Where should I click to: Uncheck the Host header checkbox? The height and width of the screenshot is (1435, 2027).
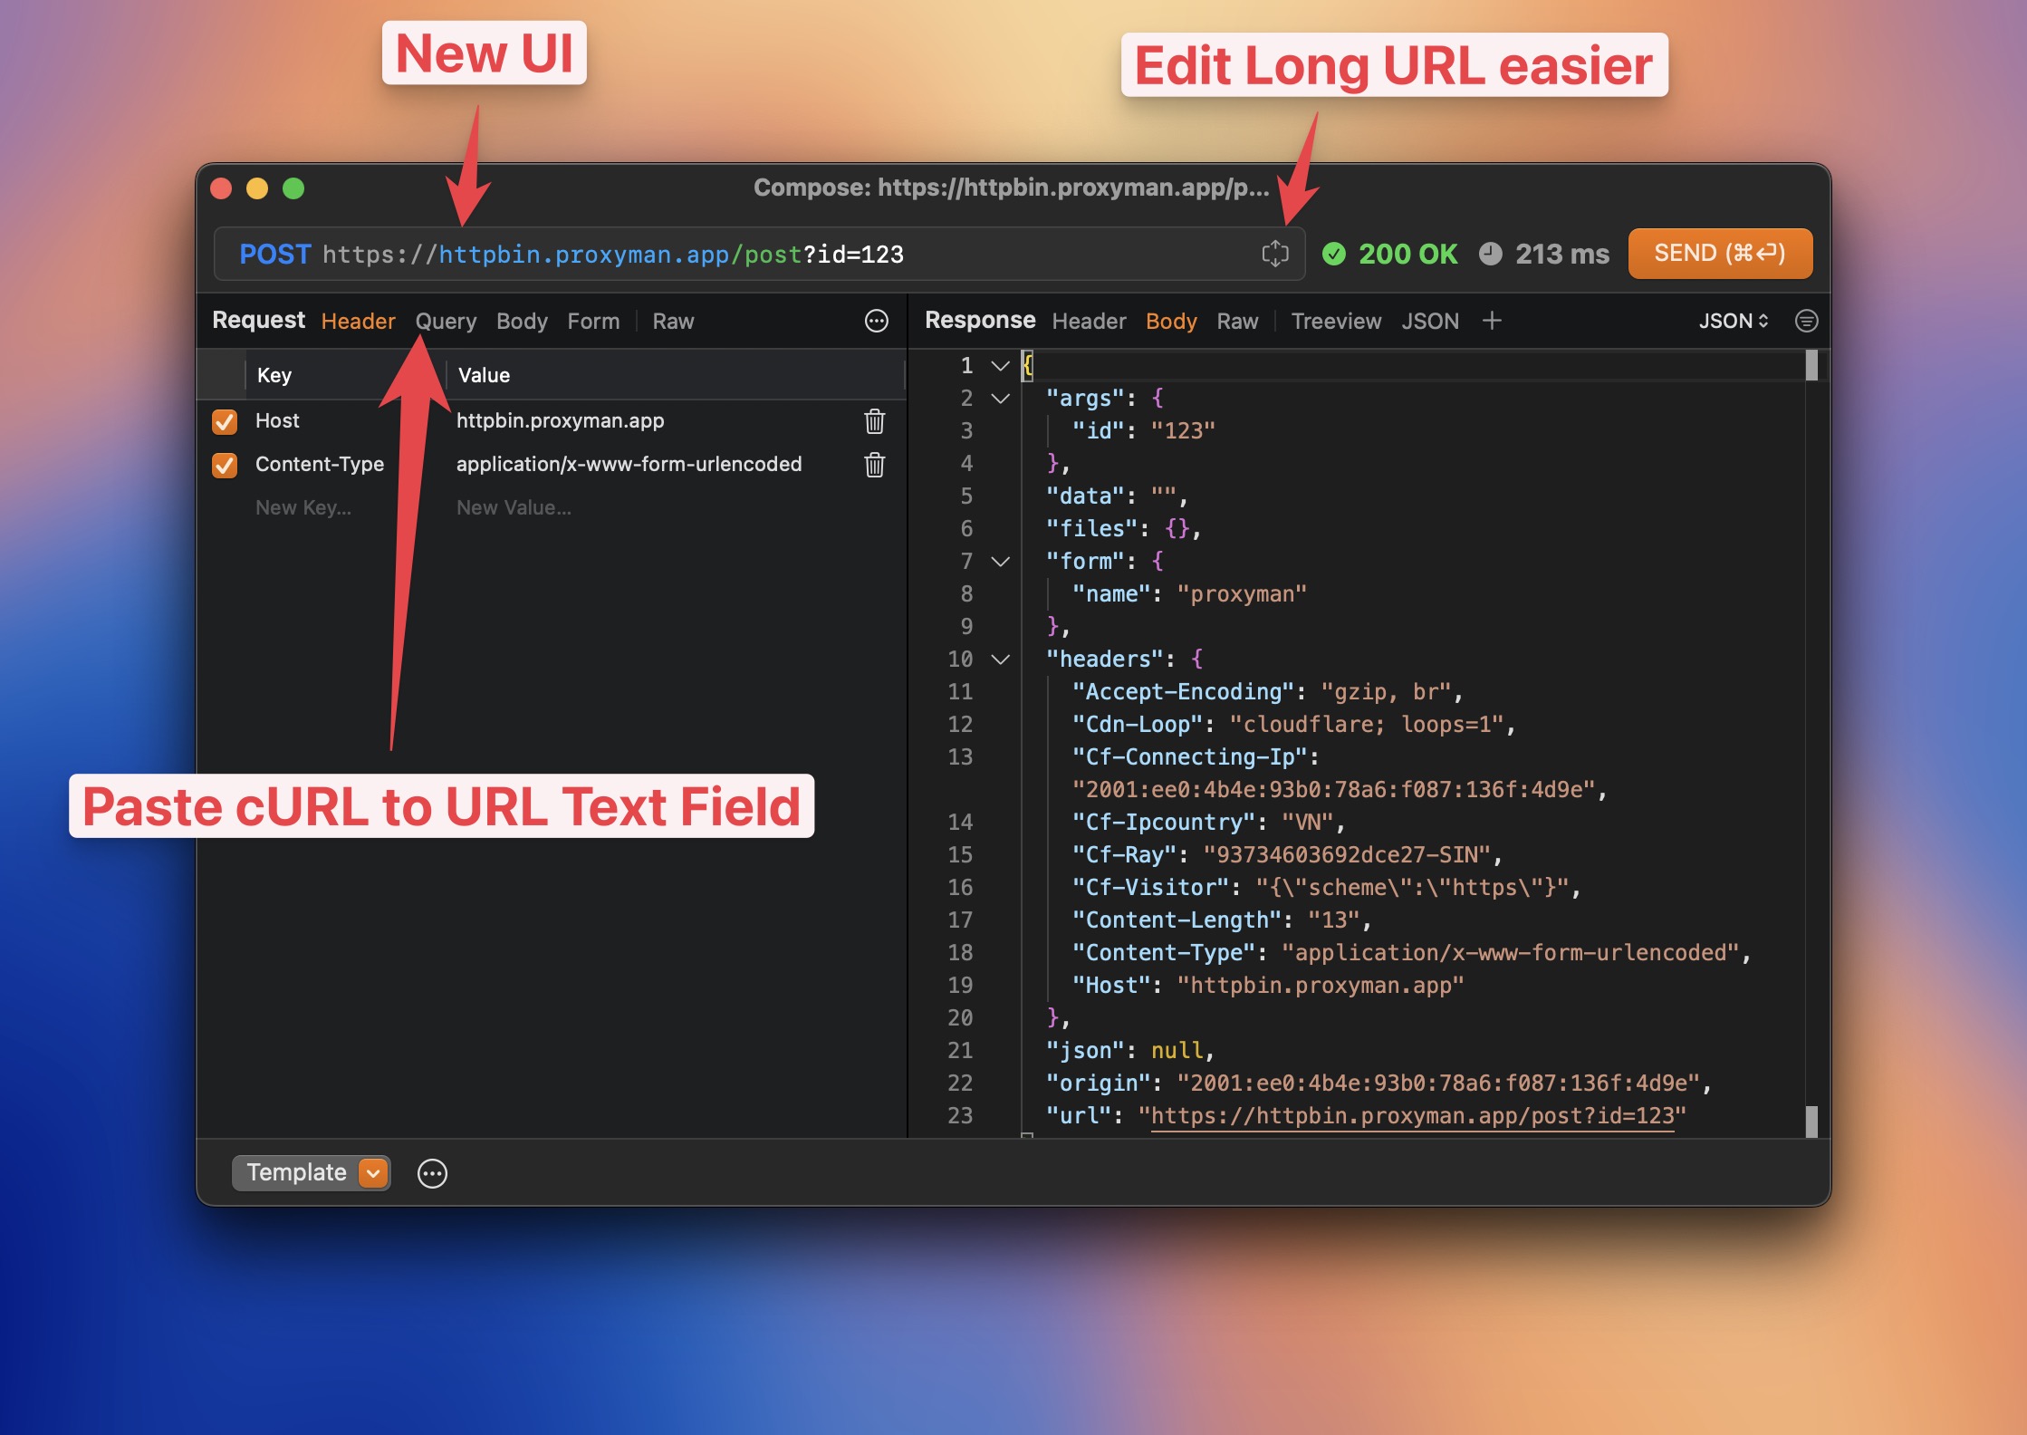coord(225,421)
